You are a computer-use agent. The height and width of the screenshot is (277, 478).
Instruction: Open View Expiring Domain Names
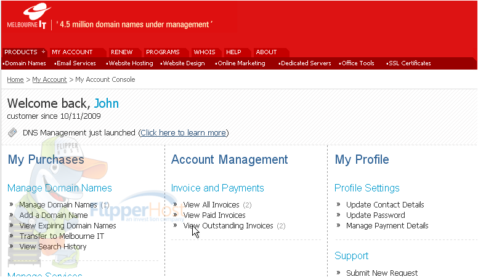click(68, 226)
